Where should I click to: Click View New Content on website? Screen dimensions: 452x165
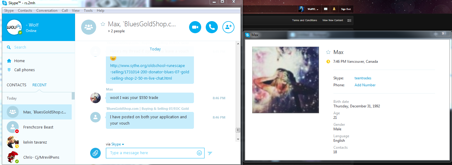click(x=333, y=20)
